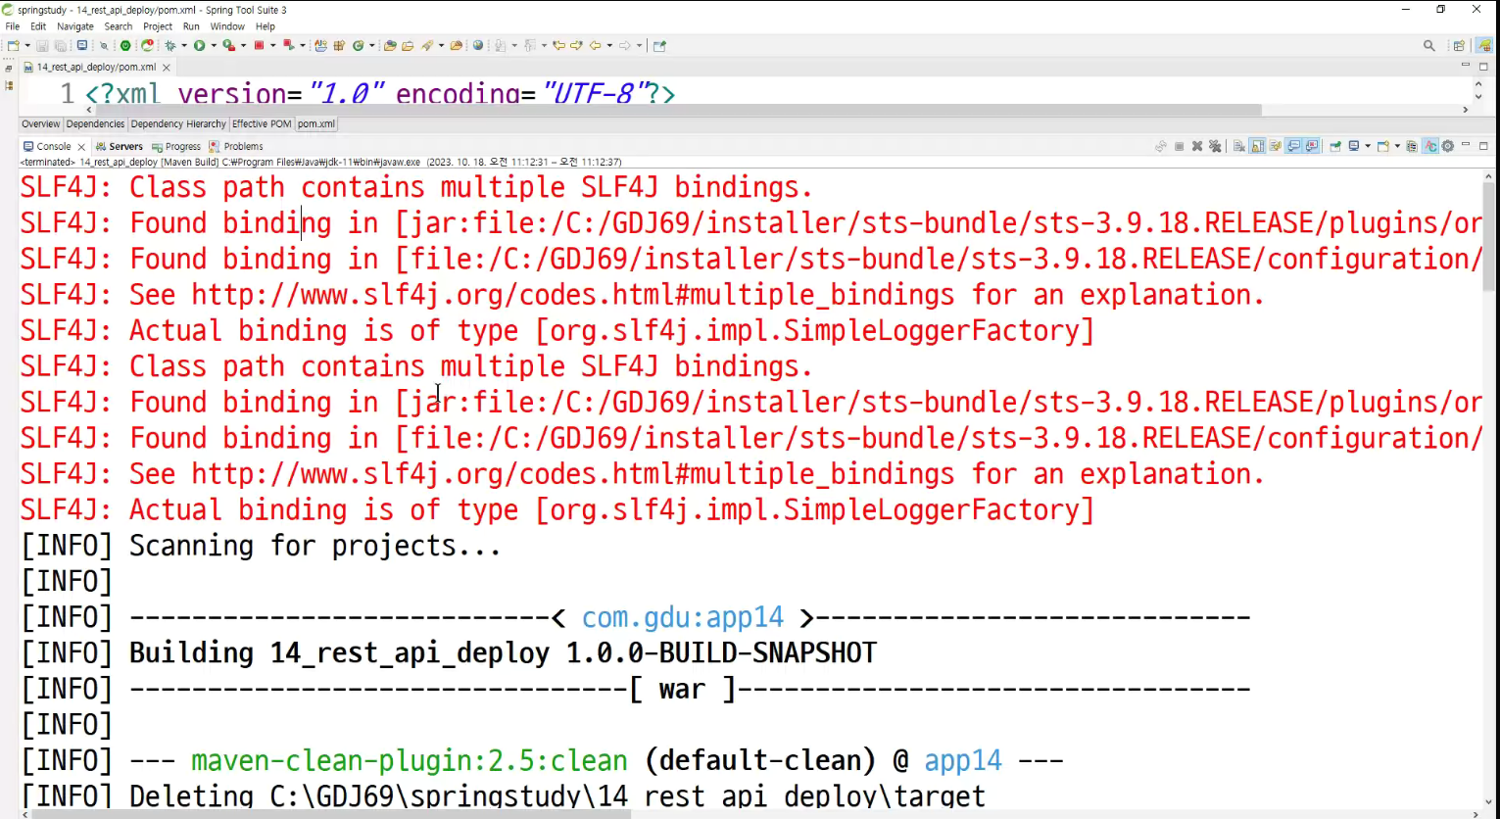Click the Debug bug icon
This screenshot has height=819, width=1500.
click(x=170, y=45)
